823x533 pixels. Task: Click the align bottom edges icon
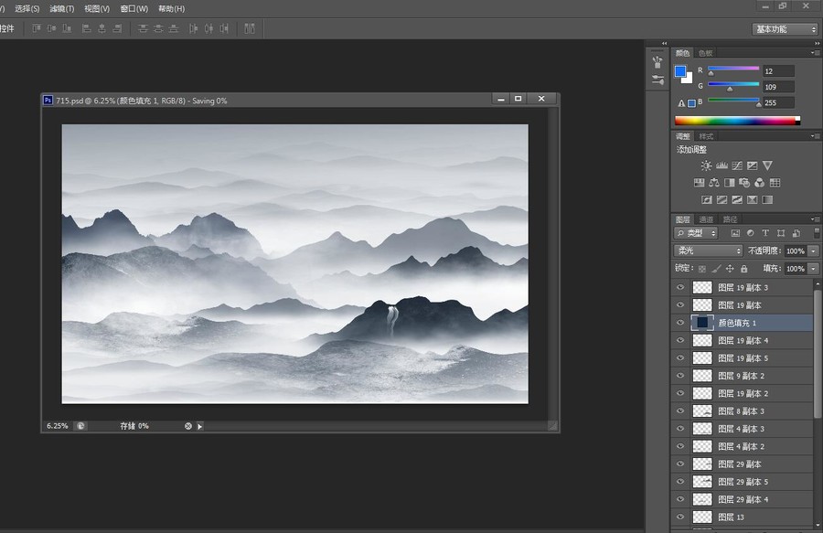pyautogui.click(x=67, y=28)
